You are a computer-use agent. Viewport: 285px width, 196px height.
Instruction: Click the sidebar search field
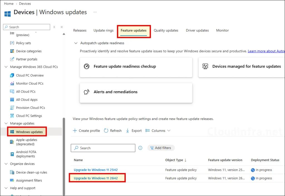pyautogui.click(x=26, y=27)
